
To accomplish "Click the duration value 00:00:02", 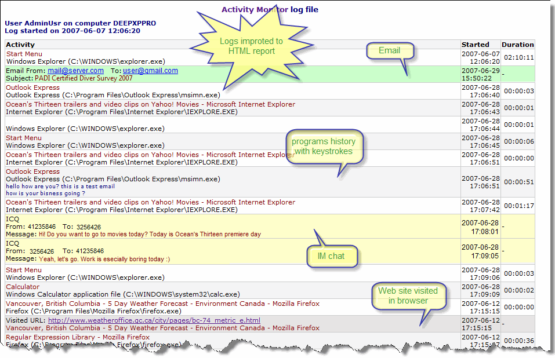I will (518, 290).
